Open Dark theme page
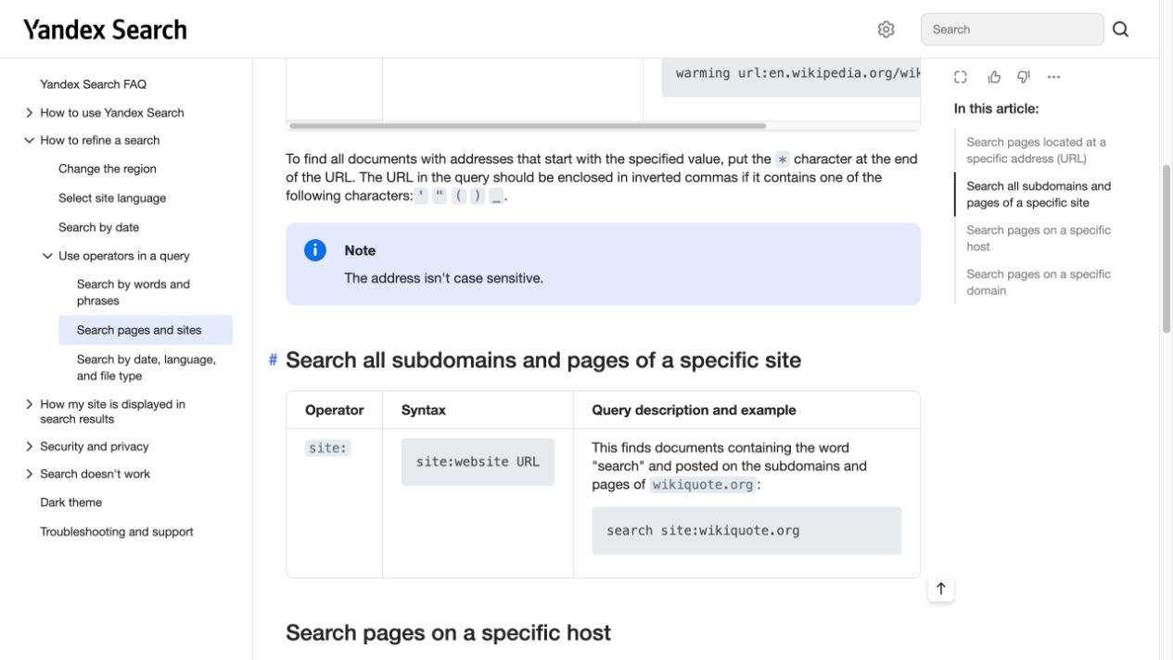The height and width of the screenshot is (660, 1173). tap(70, 502)
